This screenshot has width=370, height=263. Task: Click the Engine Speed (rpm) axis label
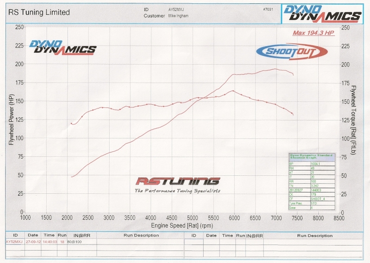pos(181,226)
